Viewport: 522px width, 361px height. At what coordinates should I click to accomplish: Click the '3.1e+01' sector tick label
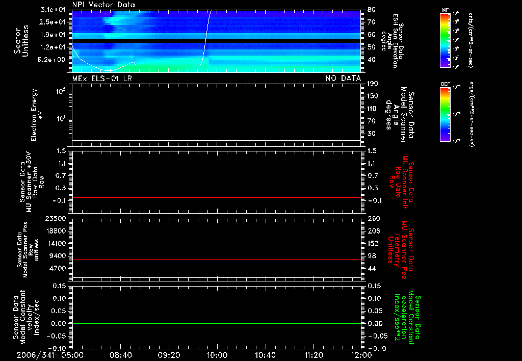coord(53,10)
